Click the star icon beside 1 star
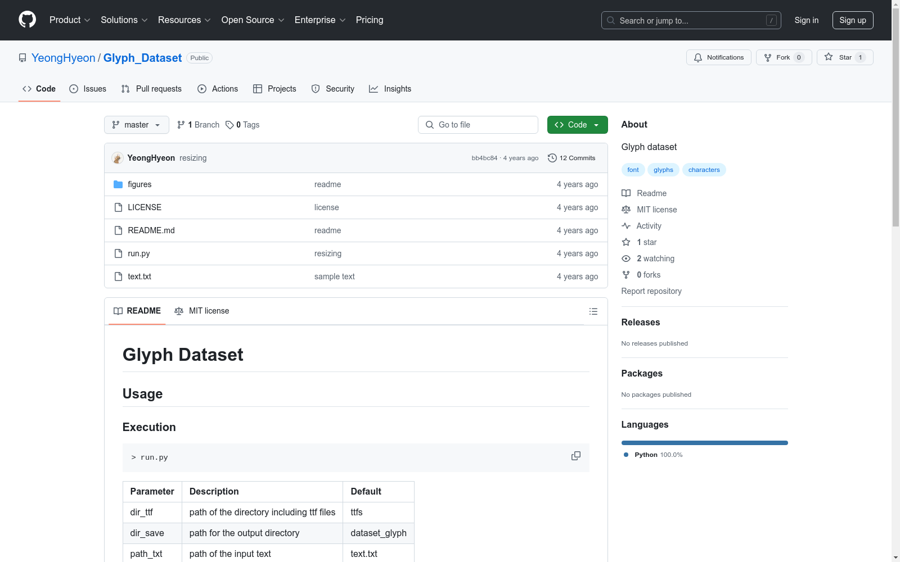900x562 pixels. click(626, 242)
